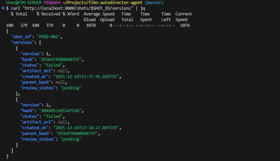The image size is (280, 161).
Task: Click version 1's "failed" status value
Action: [x=53, y=65]
